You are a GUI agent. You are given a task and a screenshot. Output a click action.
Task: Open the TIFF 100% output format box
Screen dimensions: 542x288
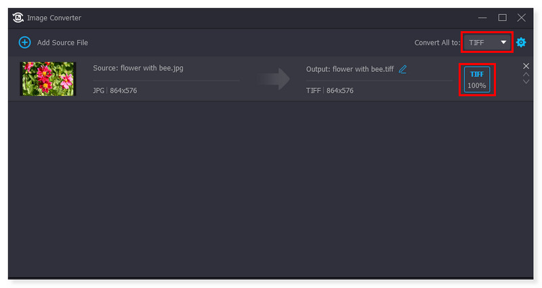pyautogui.click(x=477, y=79)
